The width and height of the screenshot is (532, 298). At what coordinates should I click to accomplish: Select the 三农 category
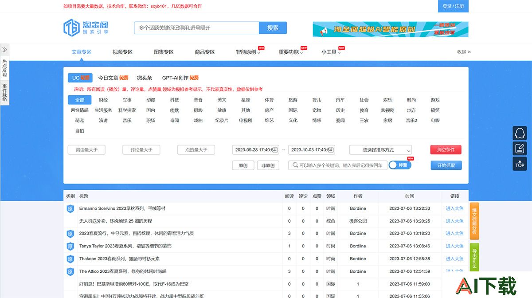(x=364, y=120)
